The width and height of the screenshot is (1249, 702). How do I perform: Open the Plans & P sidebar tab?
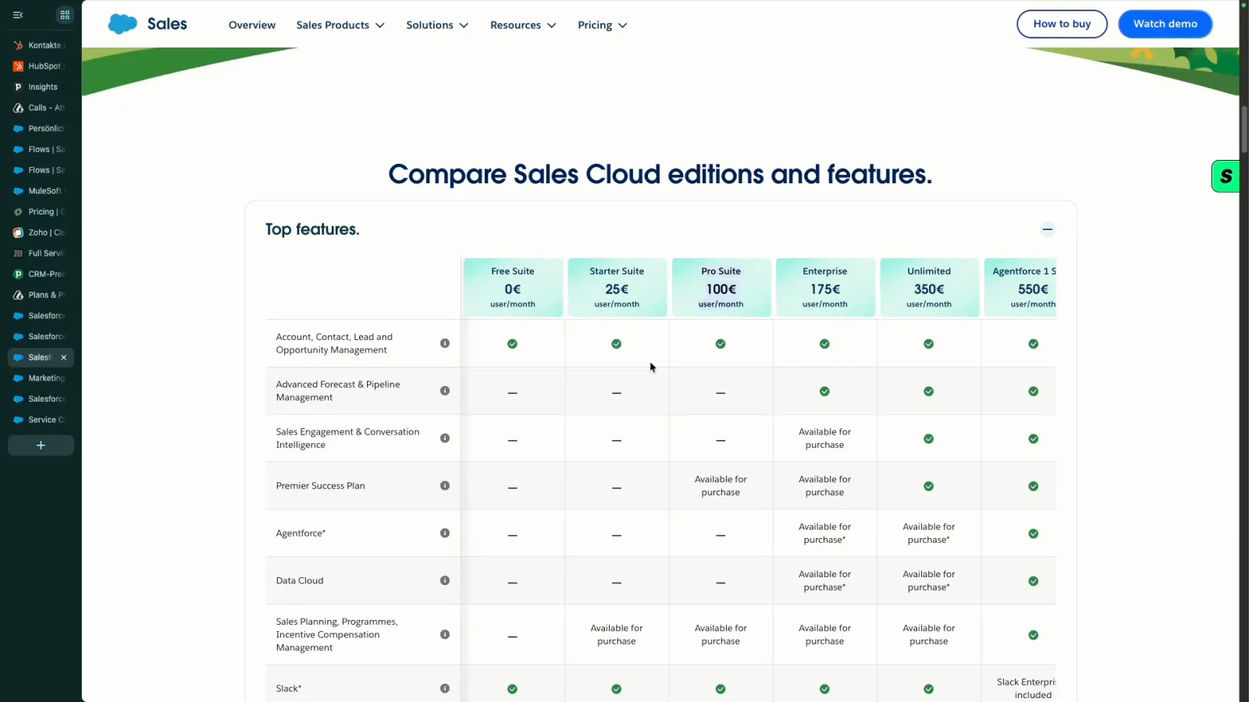41,295
